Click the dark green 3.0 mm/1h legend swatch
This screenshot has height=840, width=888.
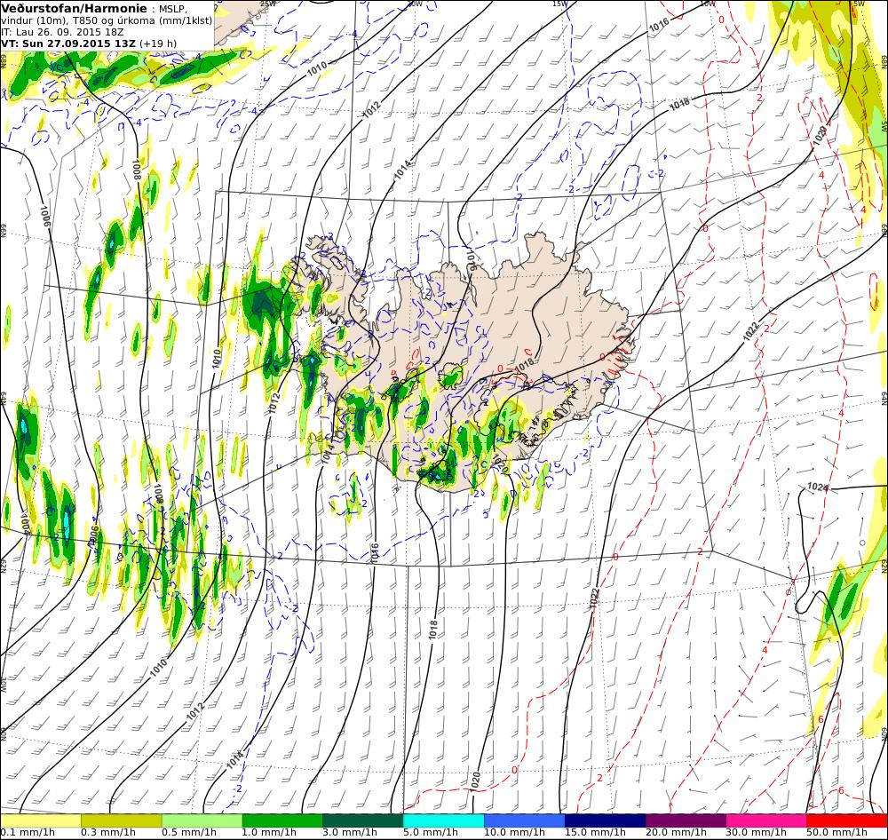coord(363,820)
